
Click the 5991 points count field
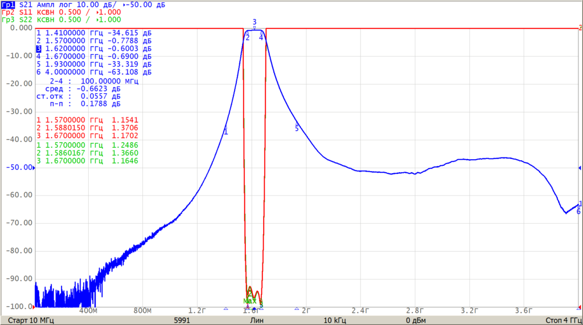coord(182,320)
